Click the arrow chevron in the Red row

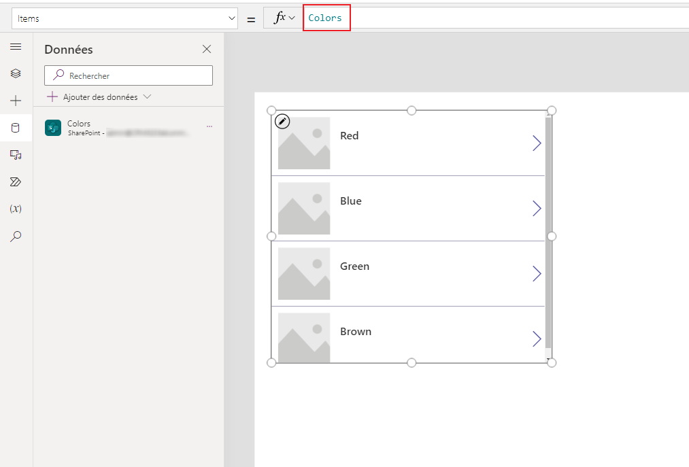pos(537,143)
